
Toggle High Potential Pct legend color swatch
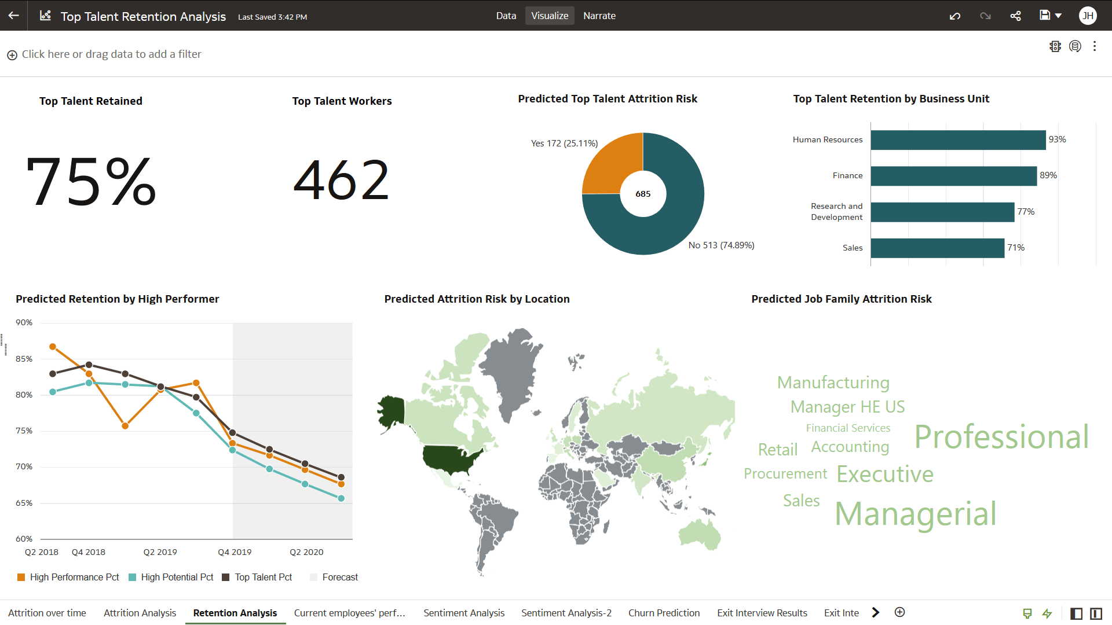(131, 577)
